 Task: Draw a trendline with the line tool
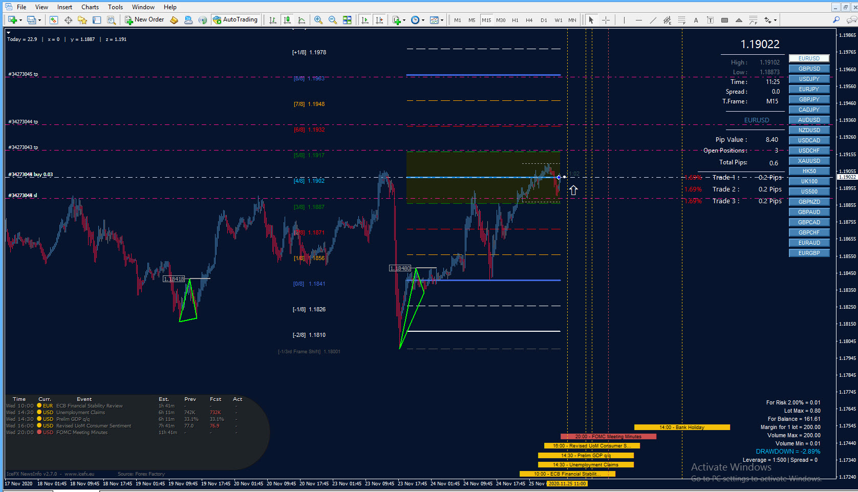coord(653,20)
